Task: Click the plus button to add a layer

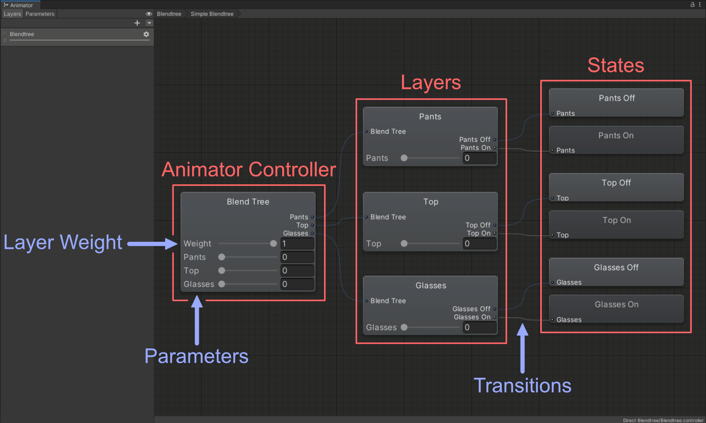Action: [x=137, y=23]
